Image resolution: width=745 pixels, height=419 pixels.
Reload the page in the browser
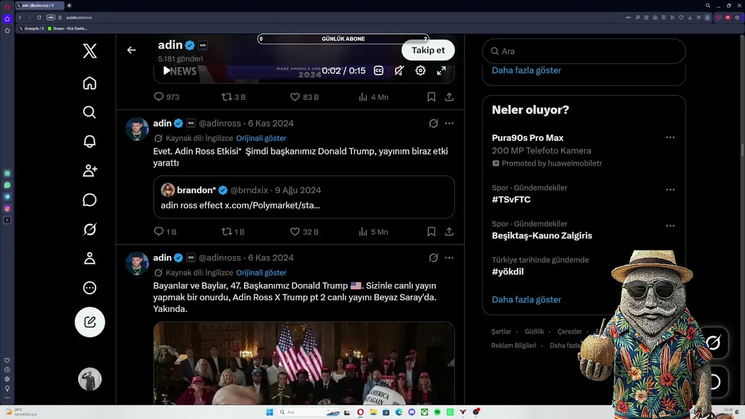point(39,17)
